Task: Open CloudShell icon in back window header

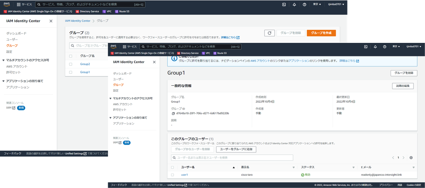Action: (x=284, y=5)
